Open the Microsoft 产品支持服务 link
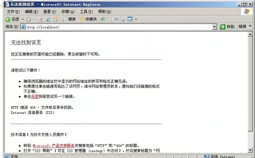The width and height of the screenshot is (255, 158). click(54, 146)
